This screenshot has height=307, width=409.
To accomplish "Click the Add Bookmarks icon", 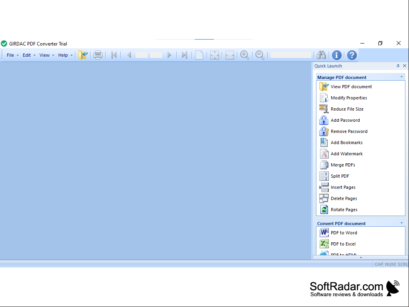I will [324, 143].
